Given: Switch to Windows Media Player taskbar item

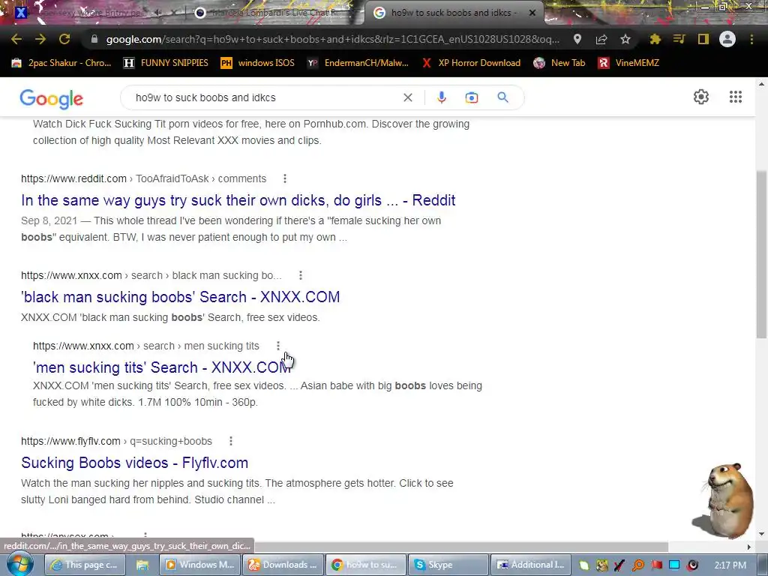Looking at the screenshot, I should pos(201,565).
